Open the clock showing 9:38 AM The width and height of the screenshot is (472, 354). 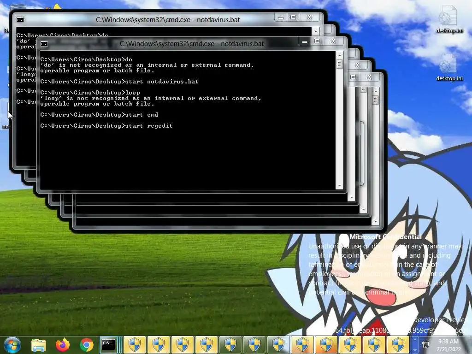[x=448, y=345]
